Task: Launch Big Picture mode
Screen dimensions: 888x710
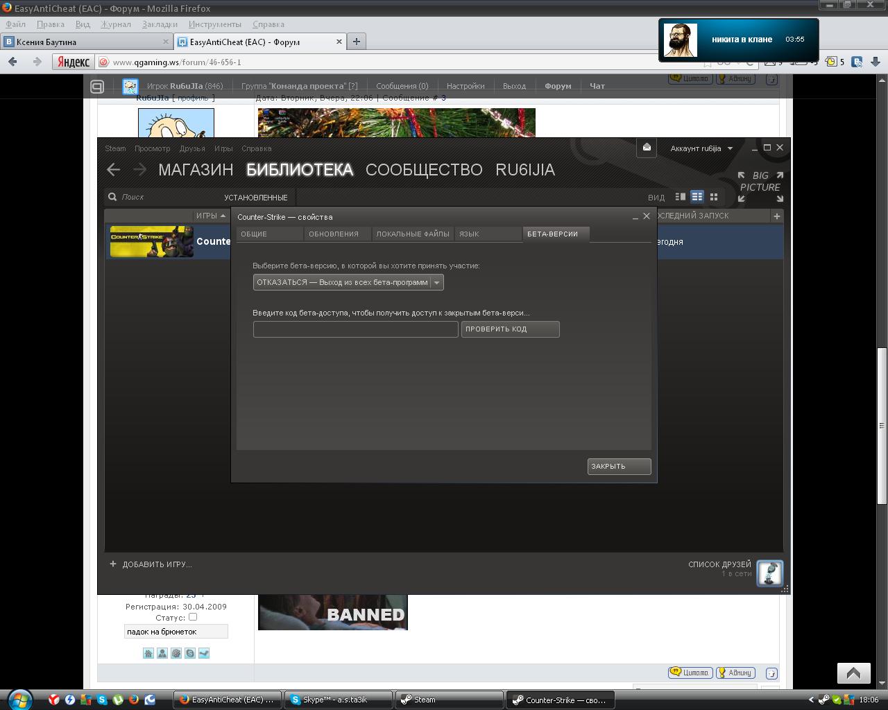Action: [760, 187]
